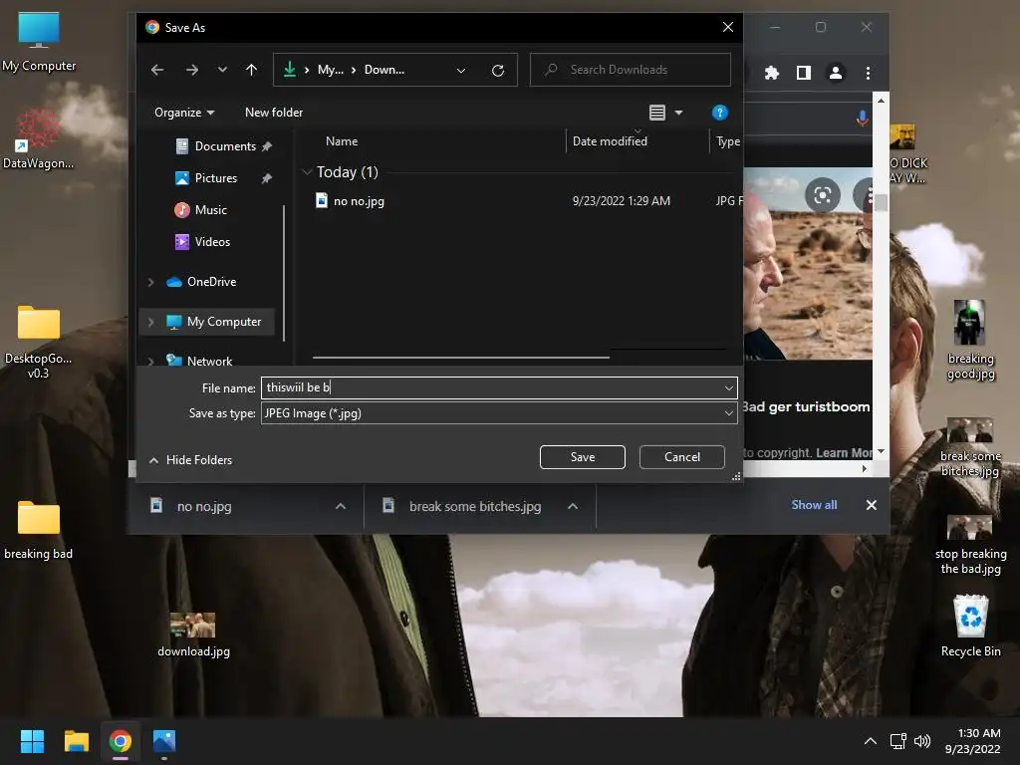The width and height of the screenshot is (1020, 765).
Task: Go back in Save As dialog
Action: (157, 70)
